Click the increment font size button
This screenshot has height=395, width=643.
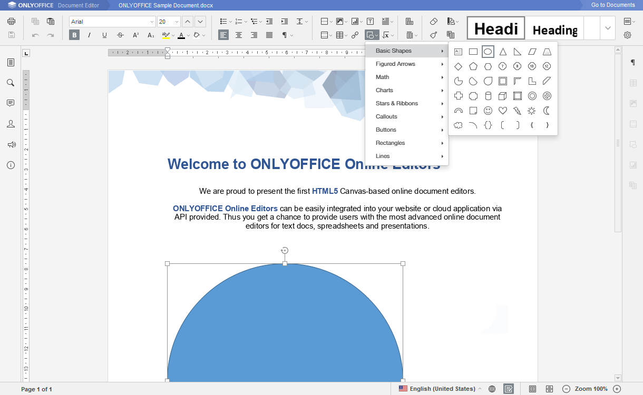188,22
